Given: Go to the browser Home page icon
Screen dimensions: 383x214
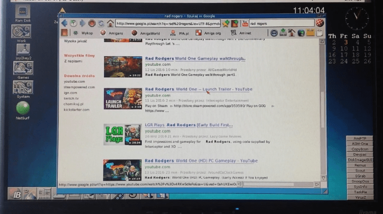Looking at the screenshot, I should tap(110, 23).
